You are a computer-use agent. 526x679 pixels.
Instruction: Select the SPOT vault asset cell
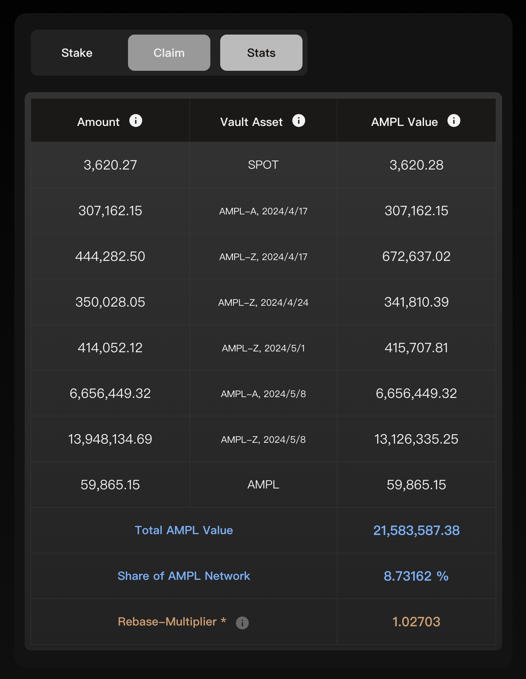(x=263, y=165)
